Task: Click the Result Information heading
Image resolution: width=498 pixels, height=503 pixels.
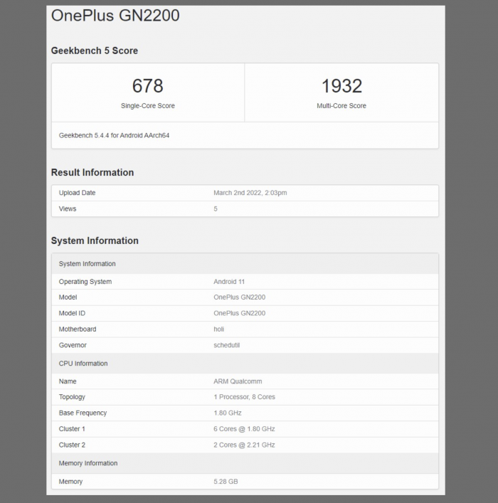Action: tap(92, 173)
